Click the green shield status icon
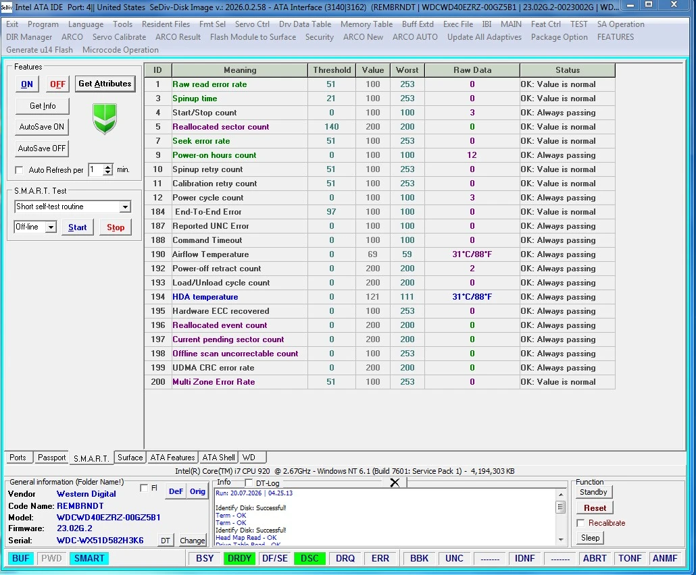Viewport: 696px width, 575px height. [105, 119]
